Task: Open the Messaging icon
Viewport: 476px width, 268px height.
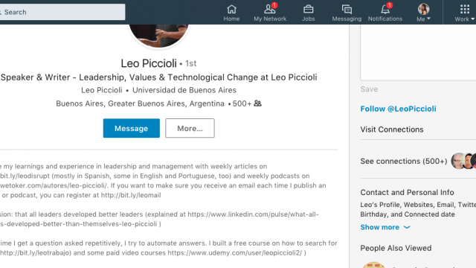Action: (347, 10)
